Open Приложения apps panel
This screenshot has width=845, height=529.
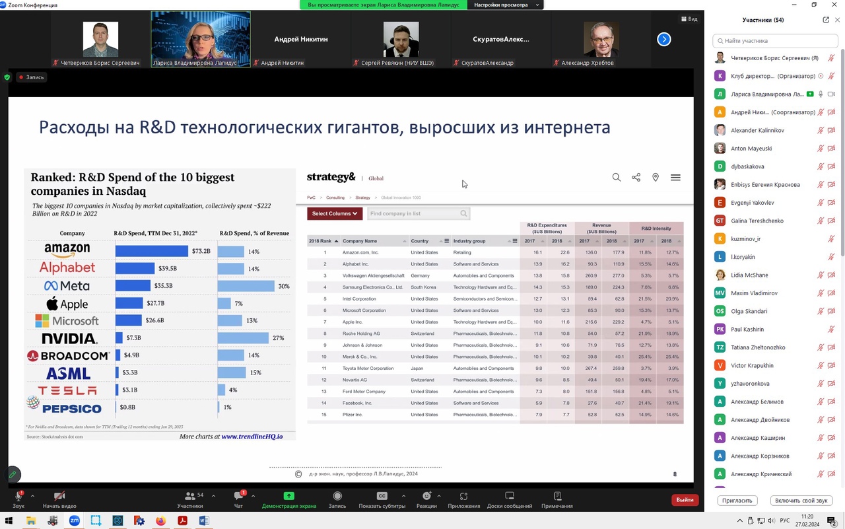pos(463,499)
